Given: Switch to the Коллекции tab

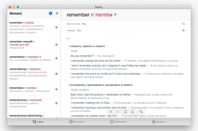Looking at the screenshot, I should point(77,122).
